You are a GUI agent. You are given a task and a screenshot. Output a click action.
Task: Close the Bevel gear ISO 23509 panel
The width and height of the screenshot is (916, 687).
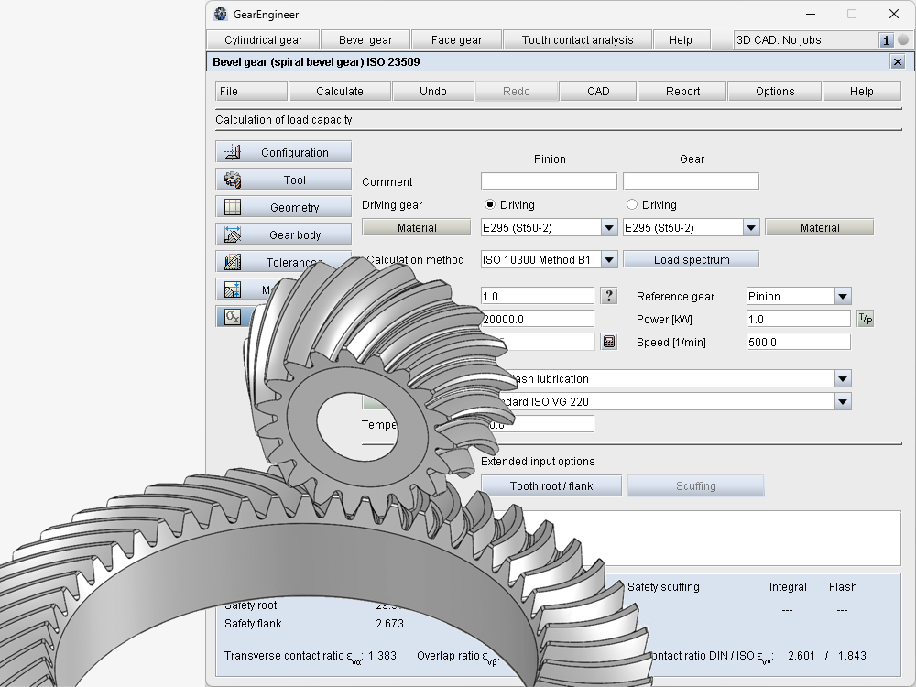click(x=898, y=61)
